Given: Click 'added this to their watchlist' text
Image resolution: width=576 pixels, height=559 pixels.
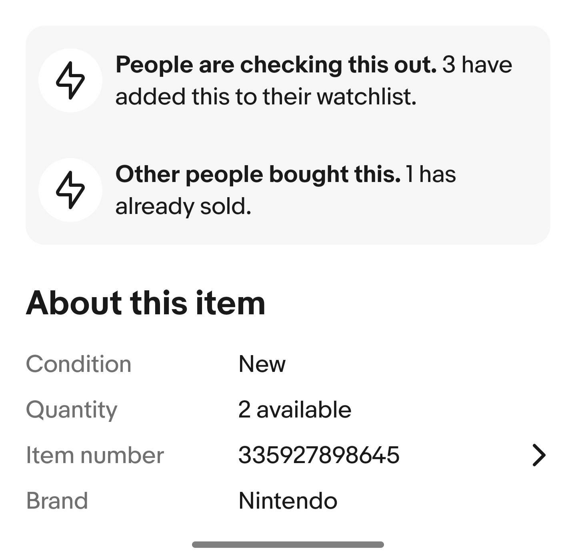Looking at the screenshot, I should click(x=266, y=97).
